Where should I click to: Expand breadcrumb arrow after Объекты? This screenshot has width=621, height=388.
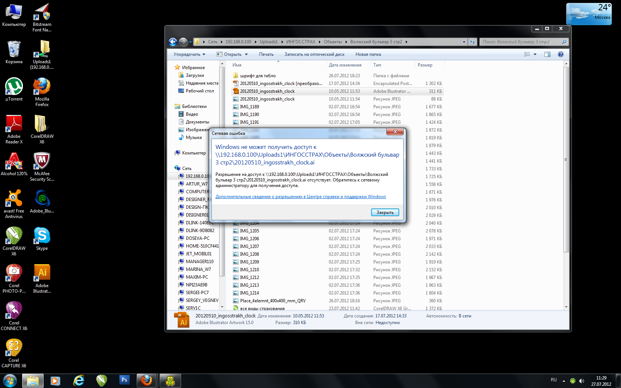click(346, 42)
